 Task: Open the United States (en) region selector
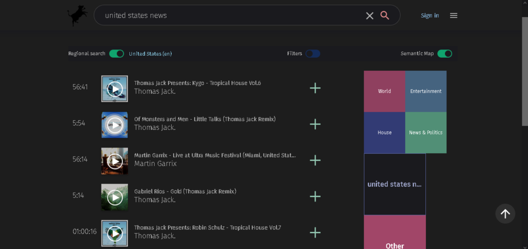(150, 54)
